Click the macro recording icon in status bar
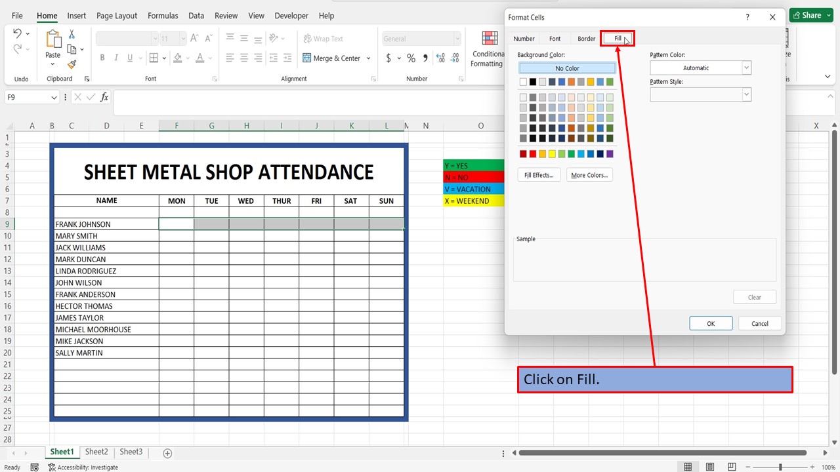This screenshot has height=472, width=840. pos(34,467)
